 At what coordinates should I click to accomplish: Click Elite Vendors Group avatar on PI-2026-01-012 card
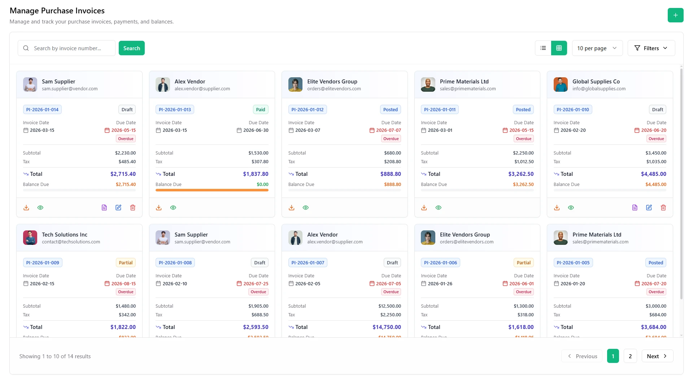295,84
